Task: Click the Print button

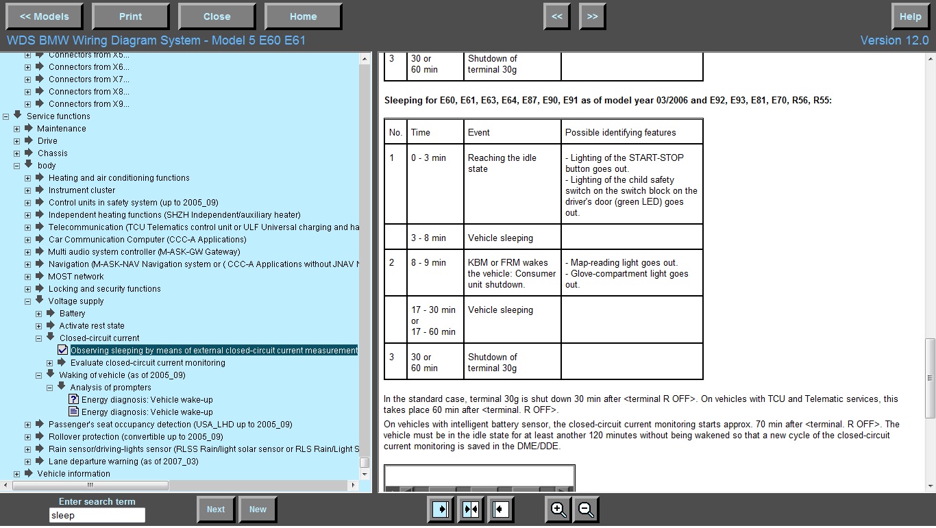Action: click(x=130, y=16)
